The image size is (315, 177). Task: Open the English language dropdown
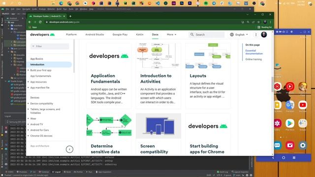pos(239,34)
